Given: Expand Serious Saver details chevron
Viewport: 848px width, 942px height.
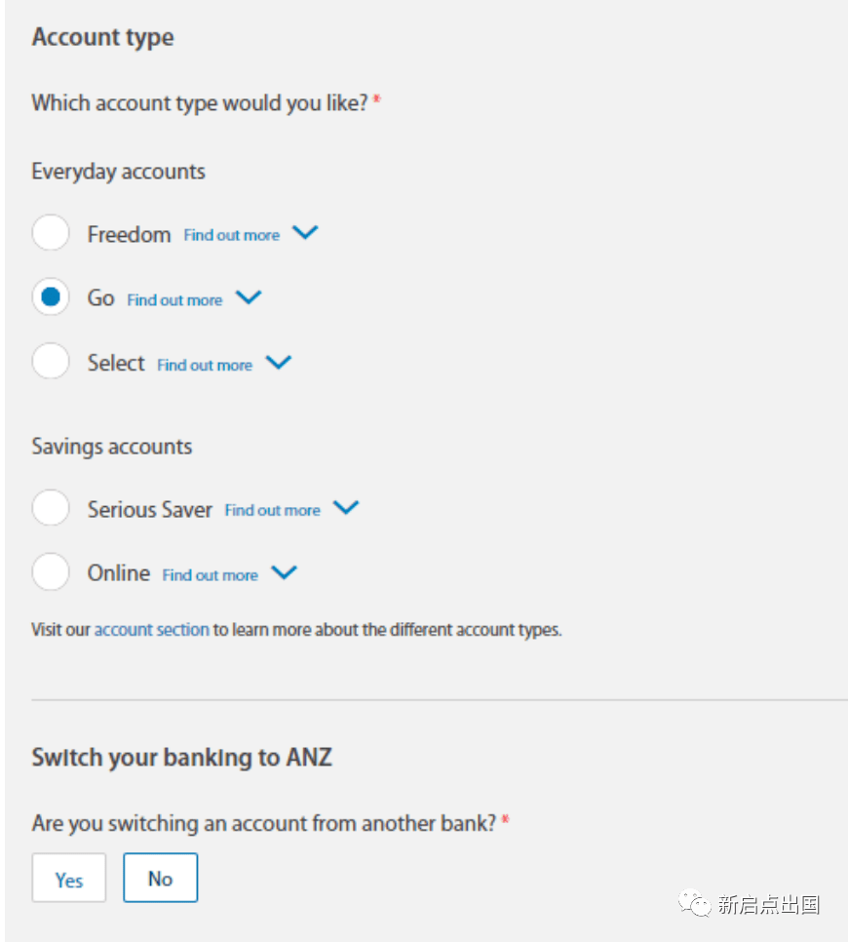Looking at the screenshot, I should click(x=346, y=508).
